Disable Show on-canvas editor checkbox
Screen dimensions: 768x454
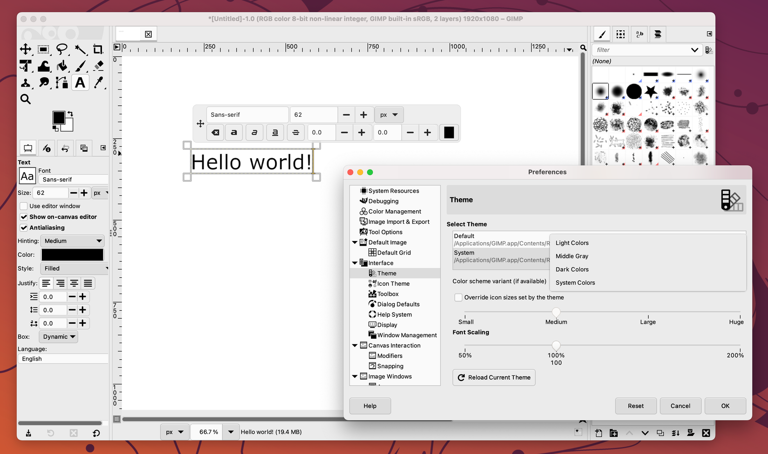pos(24,217)
